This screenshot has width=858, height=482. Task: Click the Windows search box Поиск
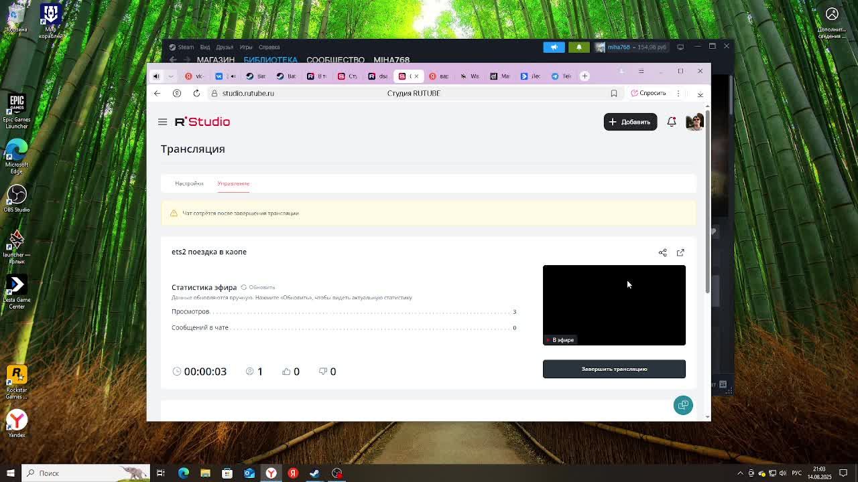tap(86, 473)
